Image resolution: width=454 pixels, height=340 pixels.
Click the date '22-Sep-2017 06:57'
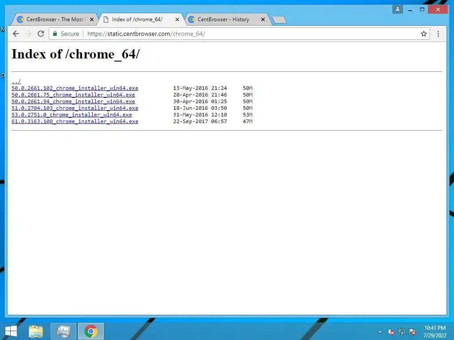(x=200, y=121)
